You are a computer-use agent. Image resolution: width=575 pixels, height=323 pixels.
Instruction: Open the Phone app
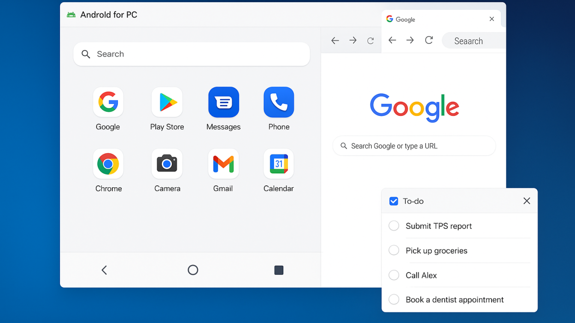coord(279,102)
